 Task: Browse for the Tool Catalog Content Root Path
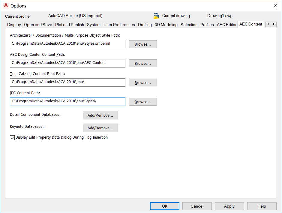pyautogui.click(x=142, y=82)
